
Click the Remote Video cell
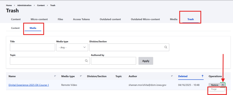[x=69, y=85]
